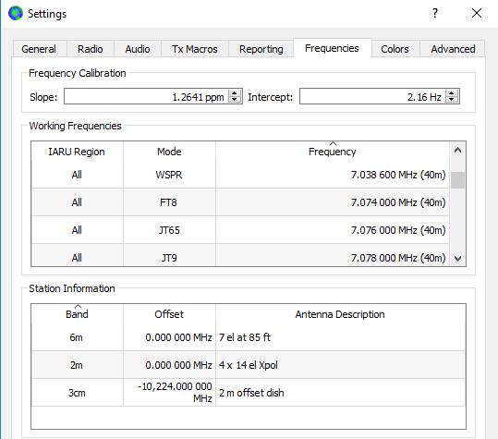Screen dimensions: 498x439
Task: Switch to the General tab
Action: pos(39,49)
